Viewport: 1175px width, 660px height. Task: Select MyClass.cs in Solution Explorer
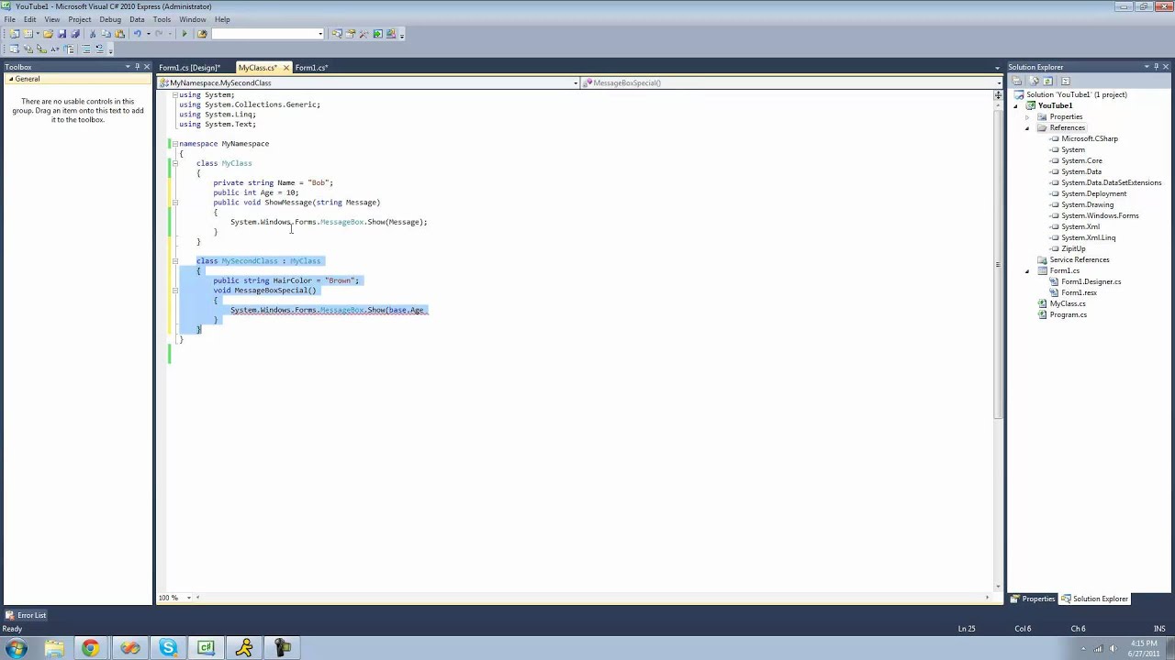tap(1067, 303)
